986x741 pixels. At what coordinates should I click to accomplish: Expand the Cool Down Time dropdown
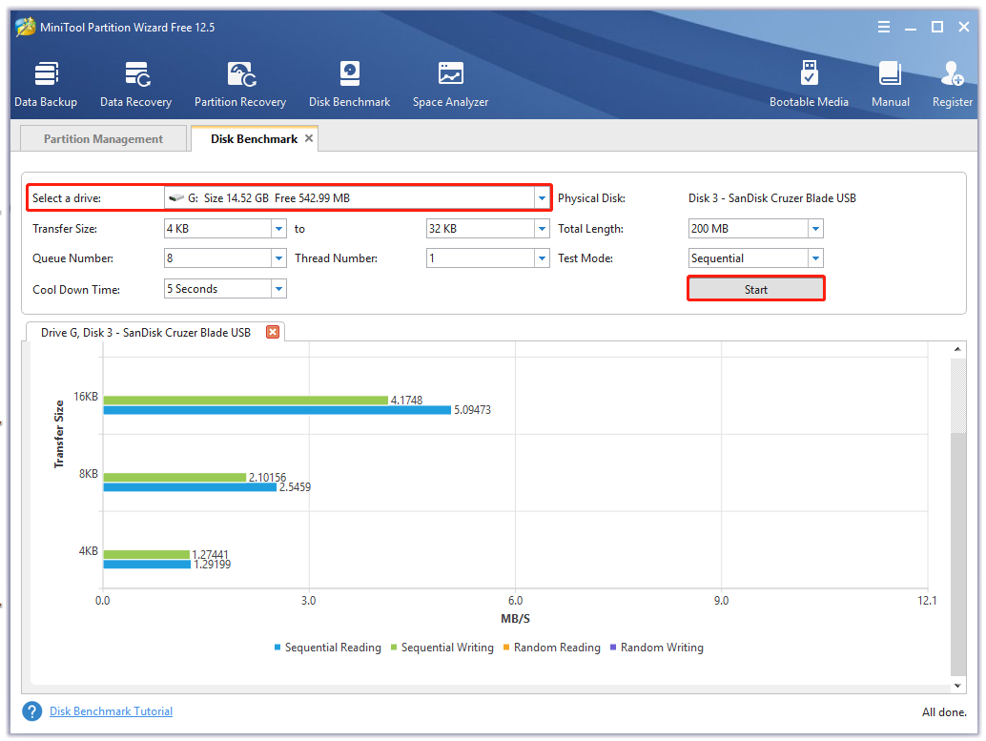279,289
